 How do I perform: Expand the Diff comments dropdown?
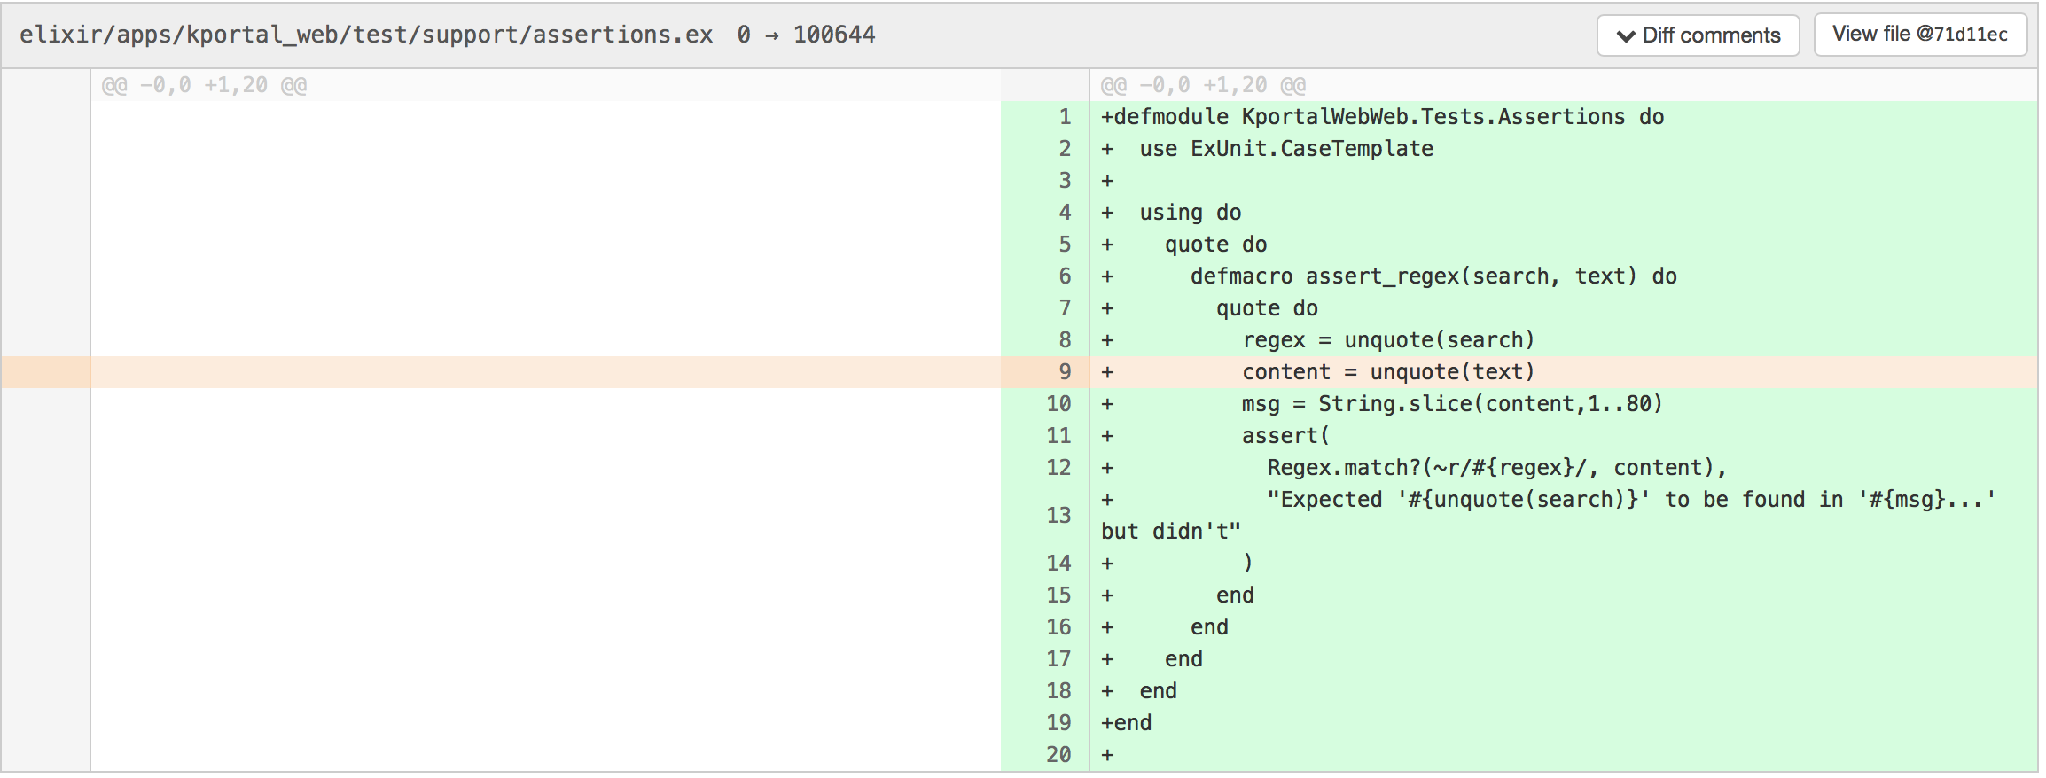pos(1698,35)
